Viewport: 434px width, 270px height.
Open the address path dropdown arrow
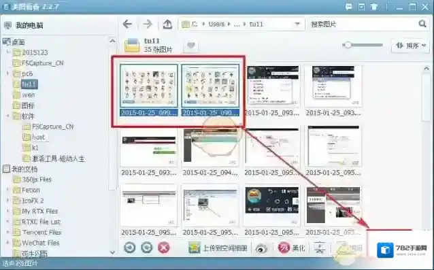tap(297, 24)
